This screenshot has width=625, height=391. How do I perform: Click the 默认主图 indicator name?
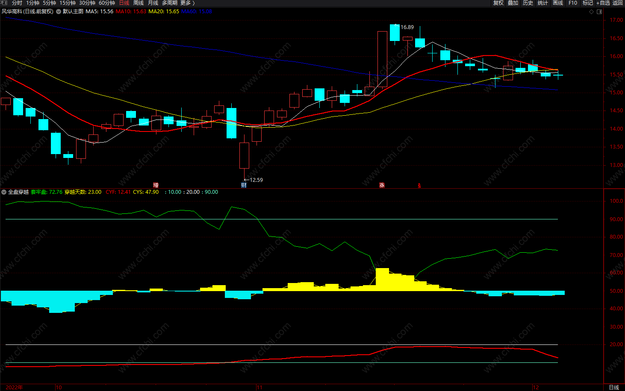coord(73,12)
